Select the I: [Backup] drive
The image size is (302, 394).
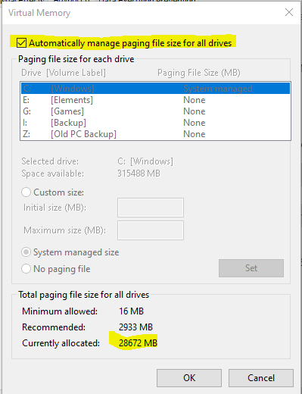pyautogui.click(x=155, y=123)
